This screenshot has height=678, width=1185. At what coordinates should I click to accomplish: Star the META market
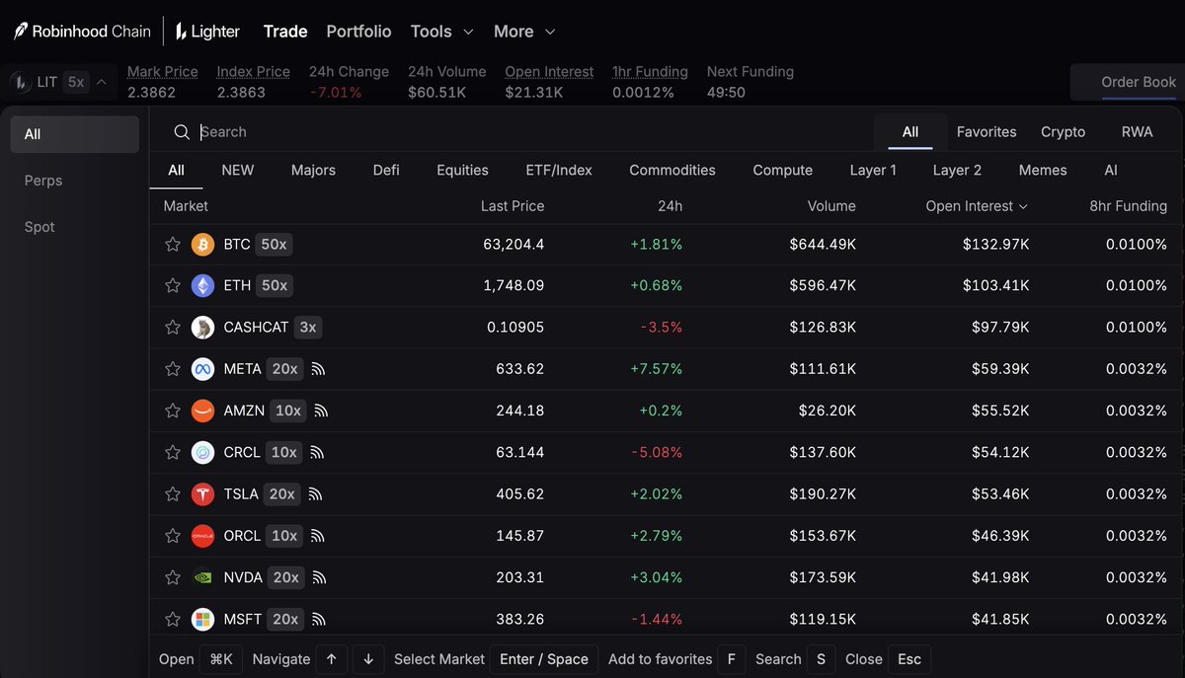173,369
